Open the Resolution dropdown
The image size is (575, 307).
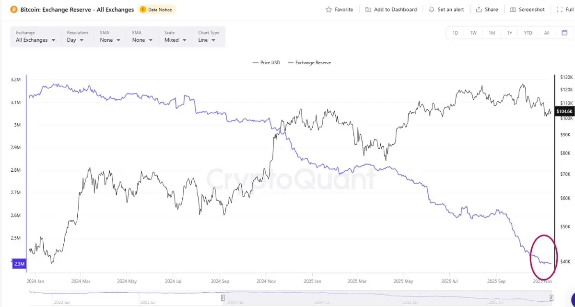tap(75, 40)
